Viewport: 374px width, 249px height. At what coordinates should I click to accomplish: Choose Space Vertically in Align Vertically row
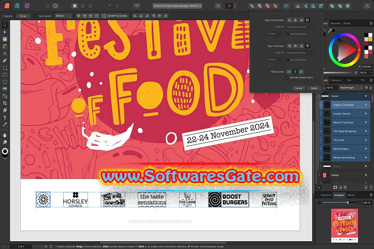click(x=308, y=46)
